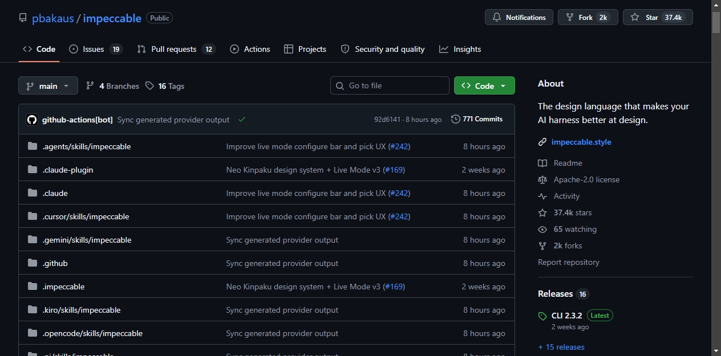The height and width of the screenshot is (356, 721).
Task: Open the .claude-plugin folder
Action: pos(68,170)
